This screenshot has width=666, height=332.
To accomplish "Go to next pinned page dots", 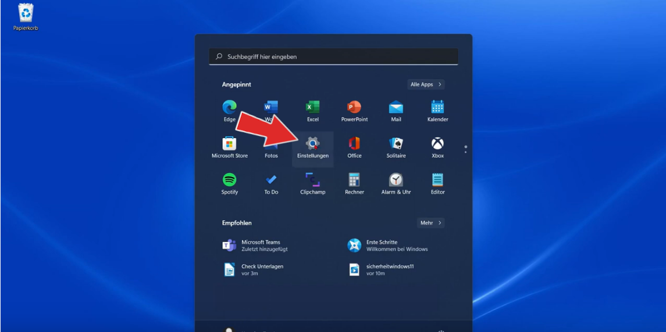I will pos(465,149).
